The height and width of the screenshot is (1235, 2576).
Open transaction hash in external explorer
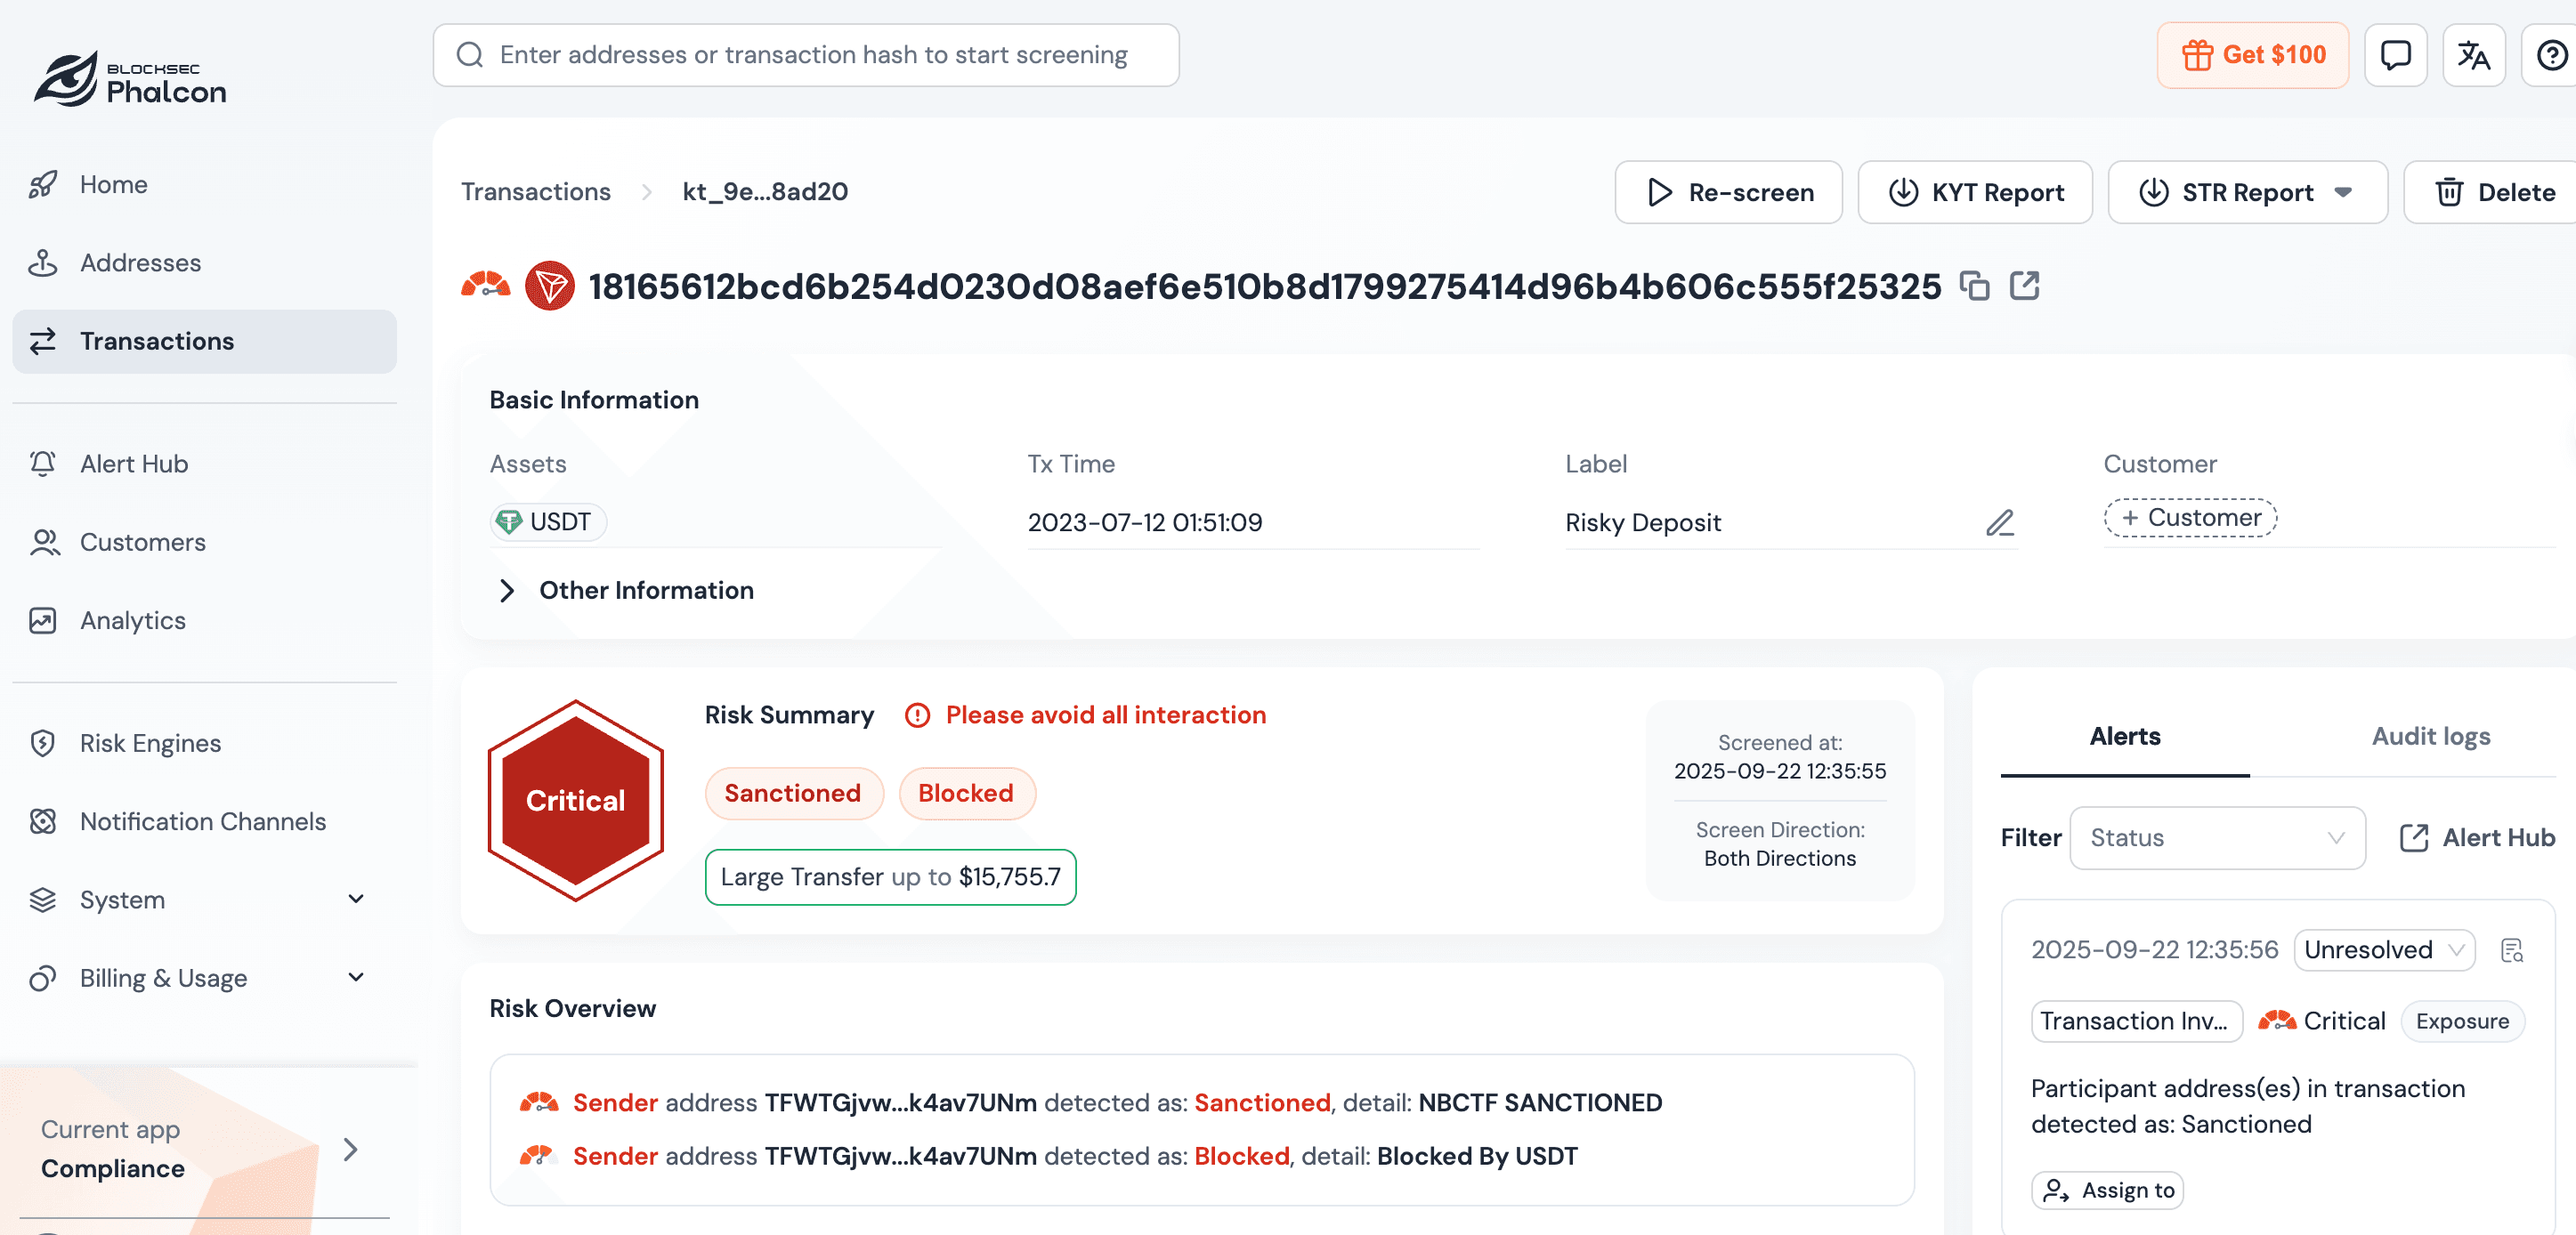click(x=2024, y=287)
